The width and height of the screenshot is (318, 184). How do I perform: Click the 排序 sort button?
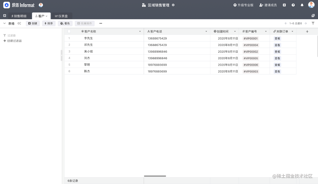pos(49,23)
